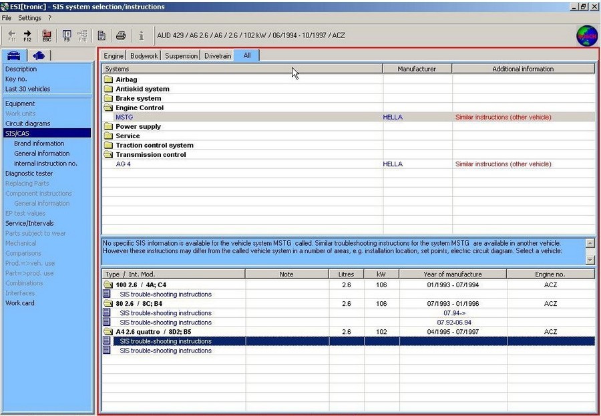
Task: Click the printer icon in toolbar
Action: coord(121,35)
